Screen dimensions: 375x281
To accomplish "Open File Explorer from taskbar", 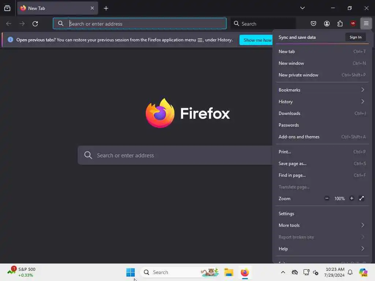I will 229,272.
